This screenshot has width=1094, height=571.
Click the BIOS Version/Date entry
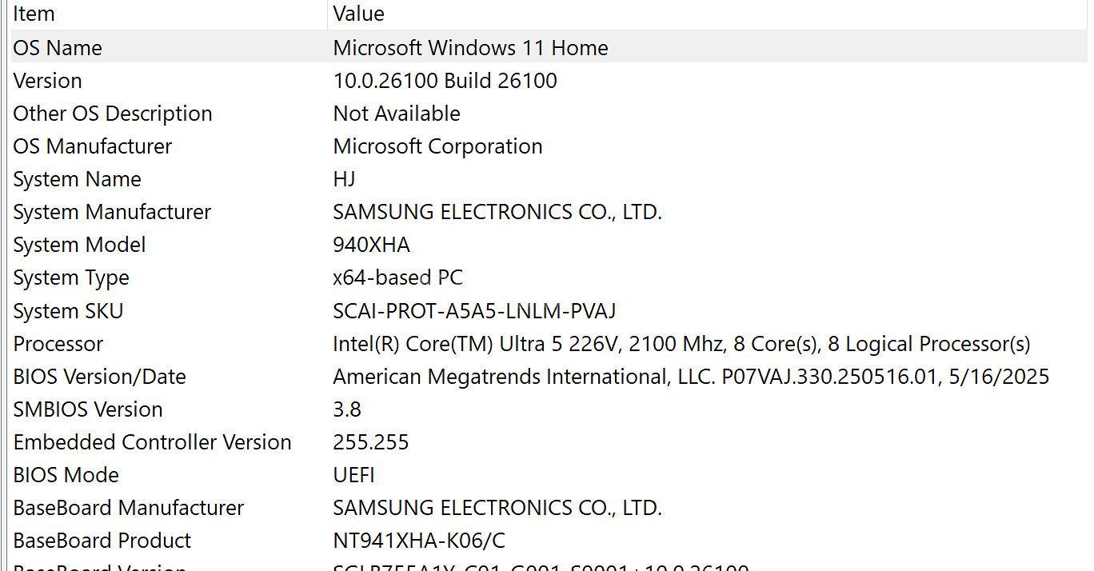[x=100, y=377]
